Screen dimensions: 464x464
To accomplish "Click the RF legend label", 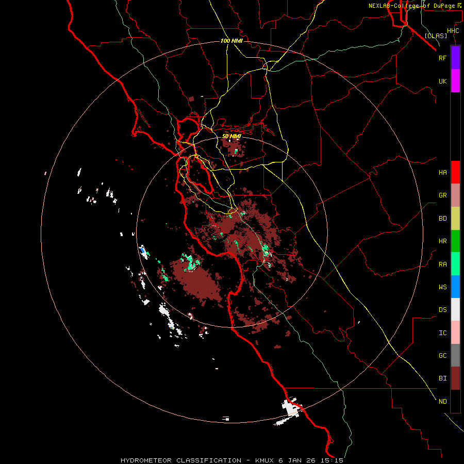I will pyautogui.click(x=442, y=58).
